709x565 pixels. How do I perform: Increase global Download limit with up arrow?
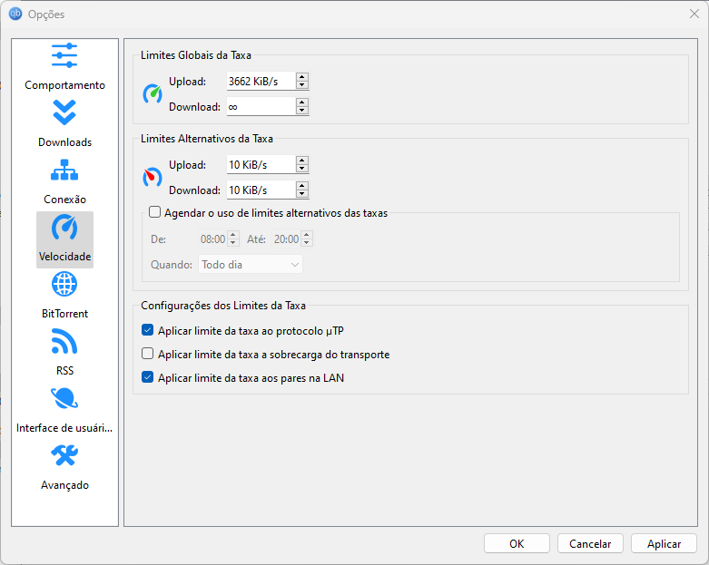click(302, 102)
